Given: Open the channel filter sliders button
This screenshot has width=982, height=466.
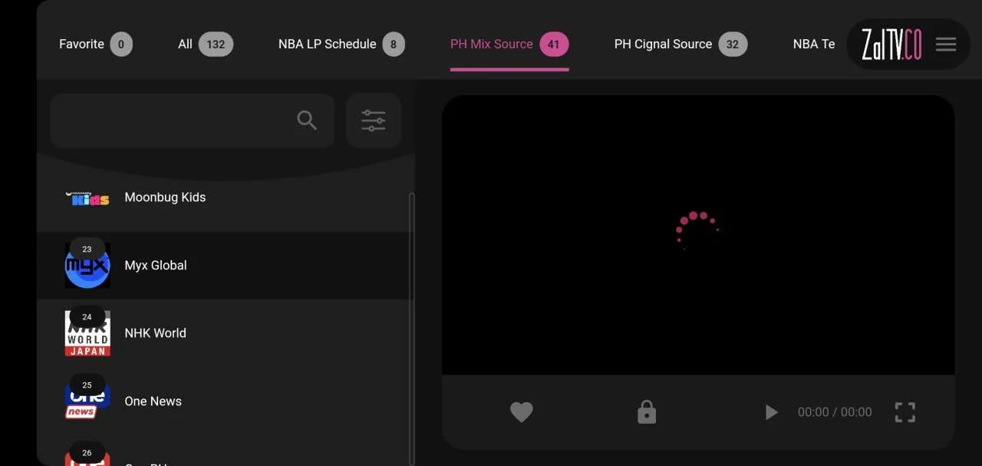Looking at the screenshot, I should [x=374, y=121].
